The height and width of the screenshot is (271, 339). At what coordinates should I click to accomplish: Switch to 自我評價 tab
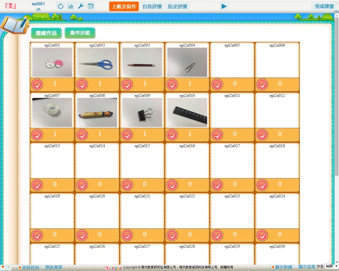tap(152, 7)
